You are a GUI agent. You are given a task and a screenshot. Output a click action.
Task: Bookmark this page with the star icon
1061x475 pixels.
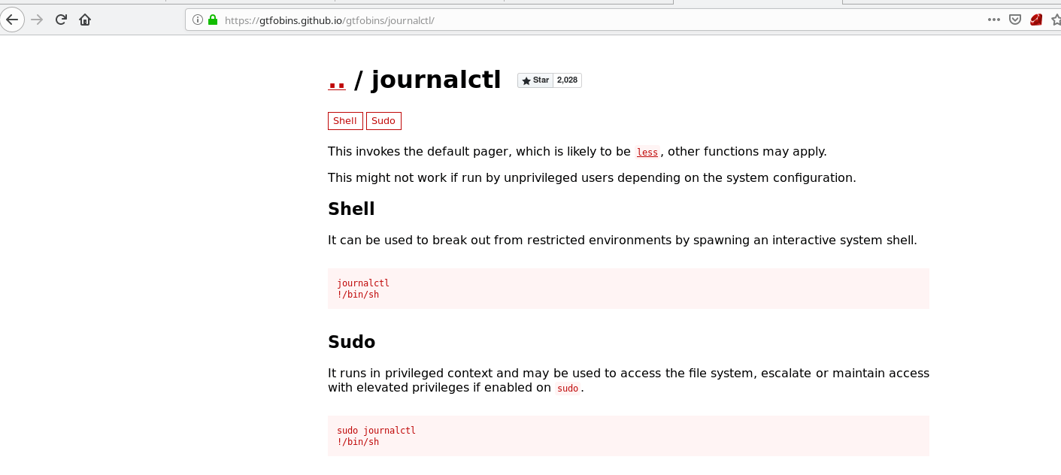(x=1055, y=20)
